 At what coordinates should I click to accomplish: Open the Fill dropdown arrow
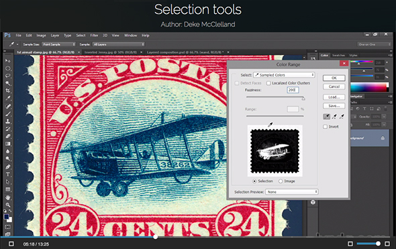[384, 124]
